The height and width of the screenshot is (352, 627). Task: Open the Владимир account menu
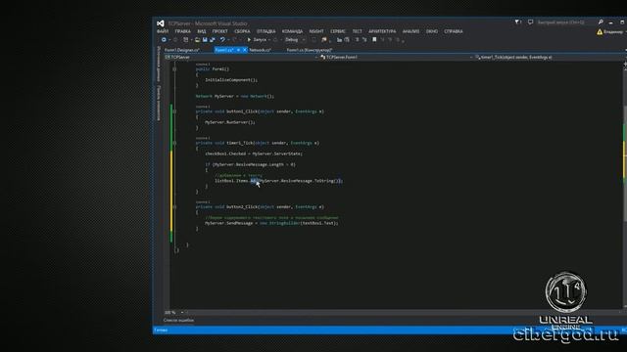[614, 32]
